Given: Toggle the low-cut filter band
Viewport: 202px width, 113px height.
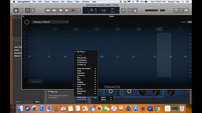Looking at the screenshot, I should [35, 29].
